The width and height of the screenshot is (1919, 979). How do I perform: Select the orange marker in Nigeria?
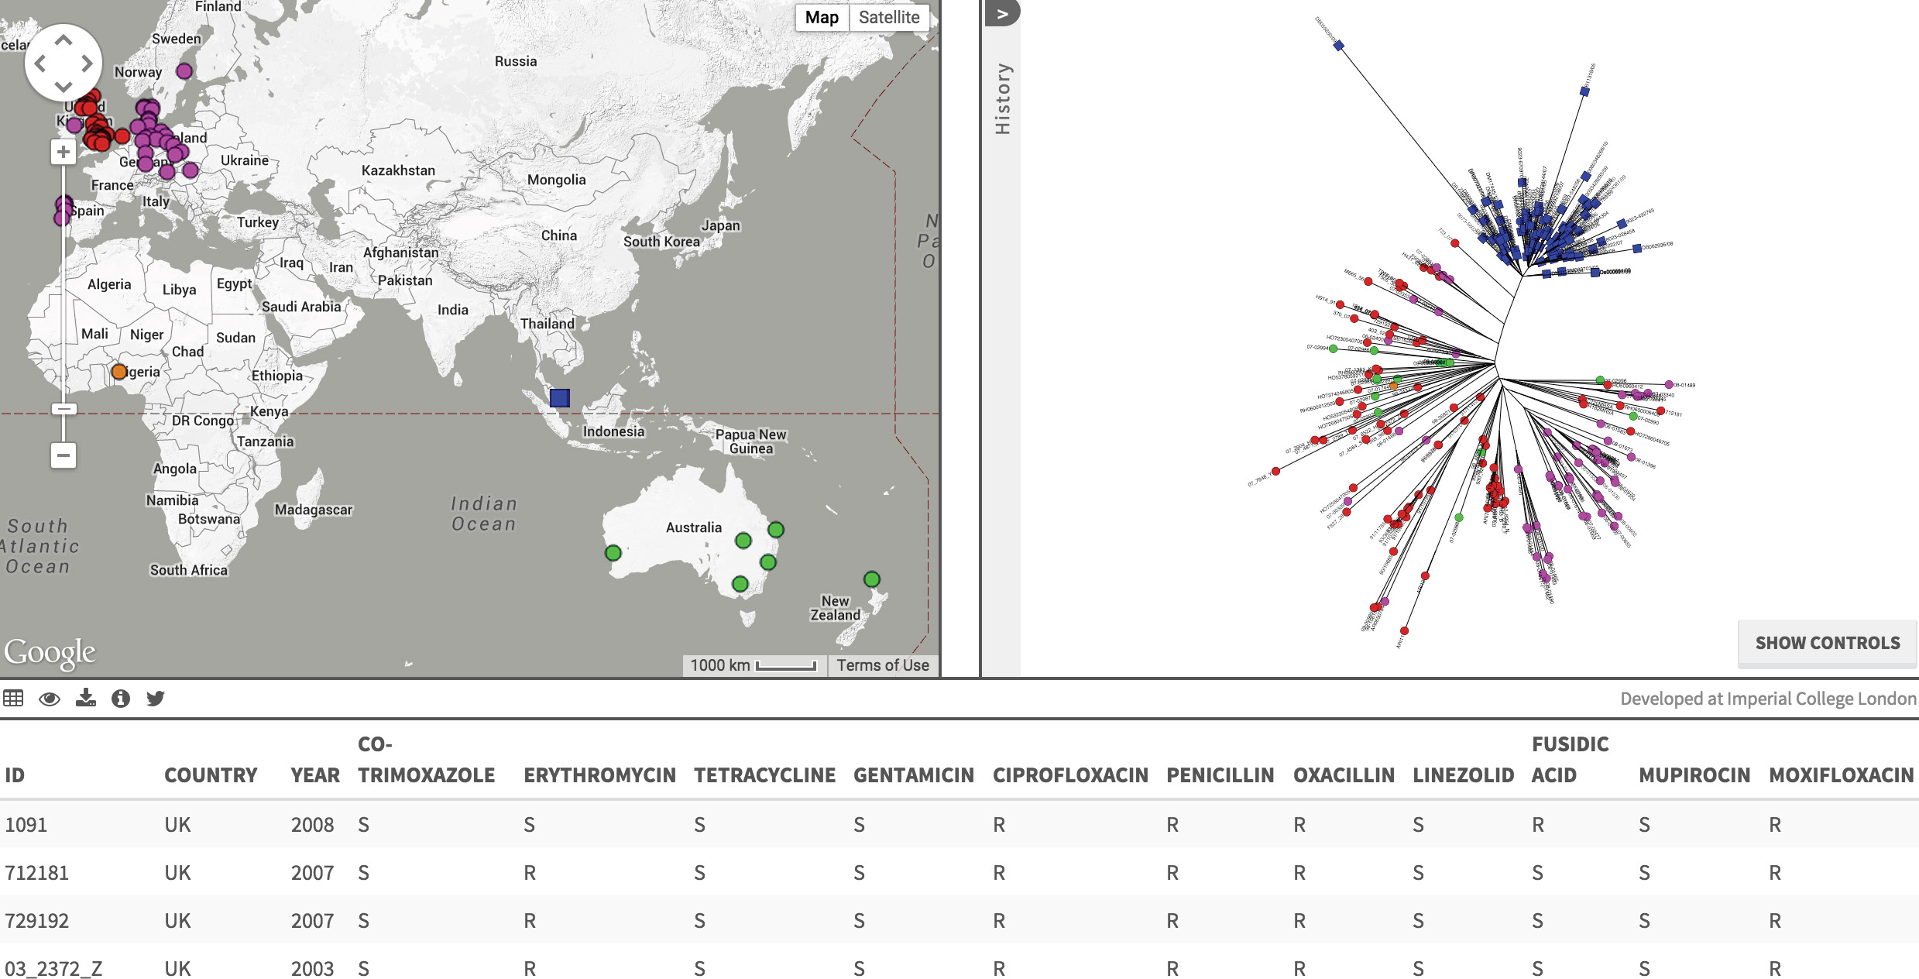(119, 373)
